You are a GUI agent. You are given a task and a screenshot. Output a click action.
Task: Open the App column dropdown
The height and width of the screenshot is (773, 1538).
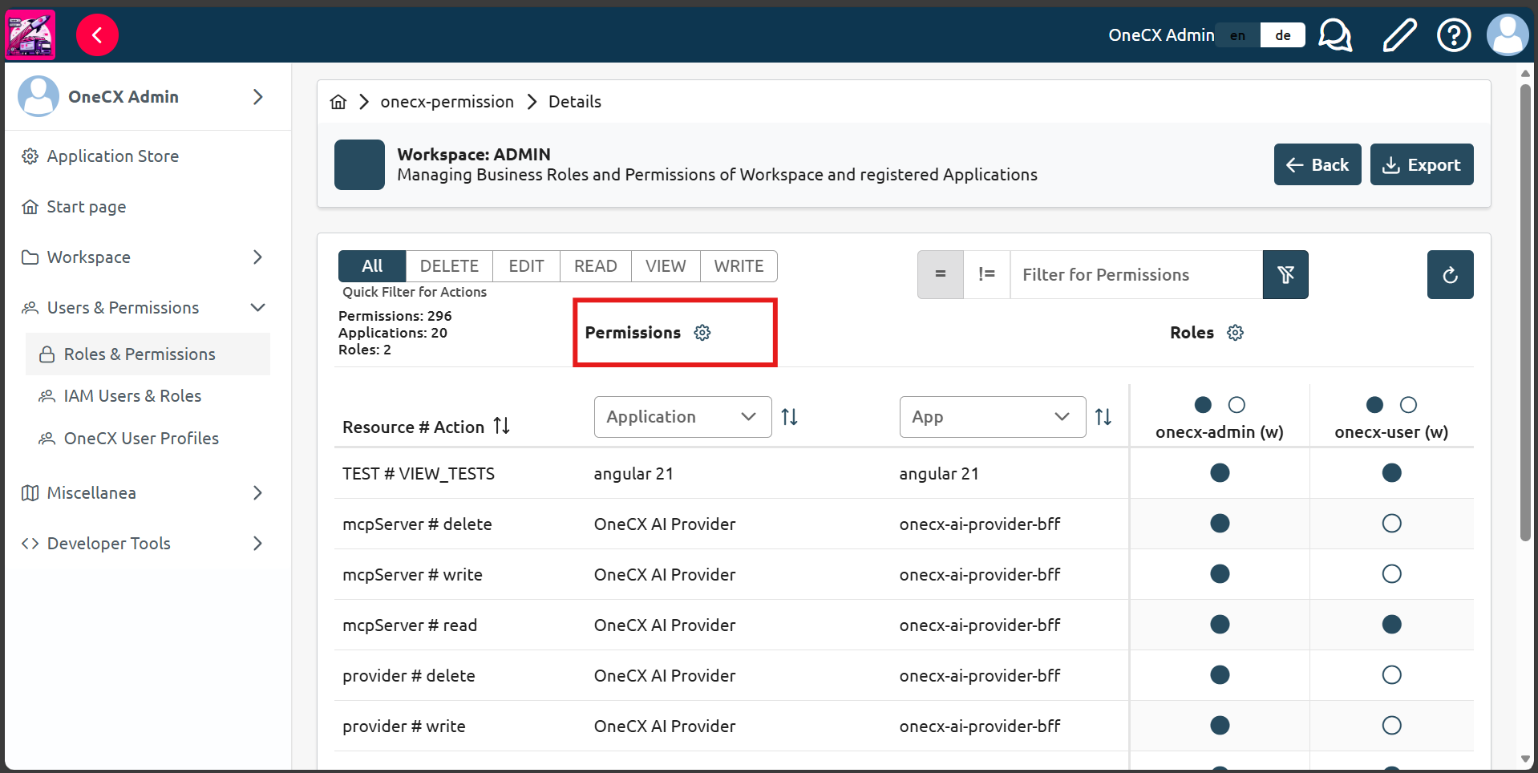(992, 417)
